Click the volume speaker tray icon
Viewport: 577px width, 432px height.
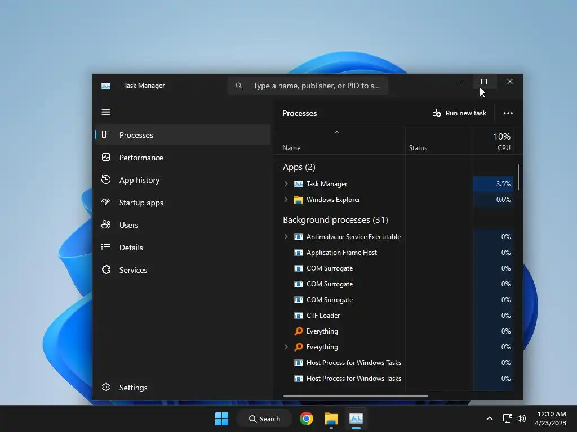(x=521, y=418)
